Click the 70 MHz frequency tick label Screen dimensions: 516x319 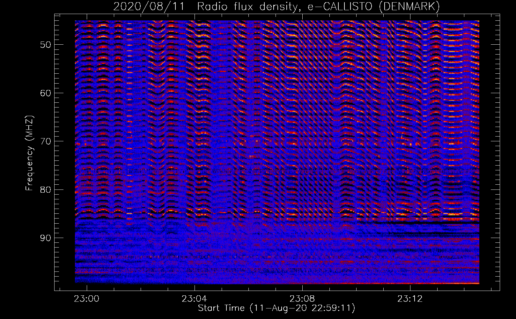46,141
